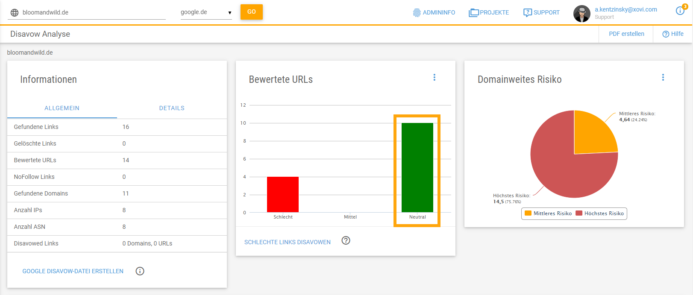
Task: Click the Bewertete URLs row label in the table
Action: (x=35, y=160)
